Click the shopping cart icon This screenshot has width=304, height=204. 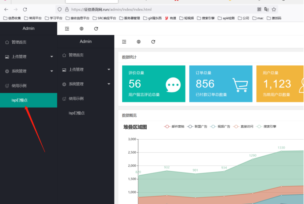point(240,85)
